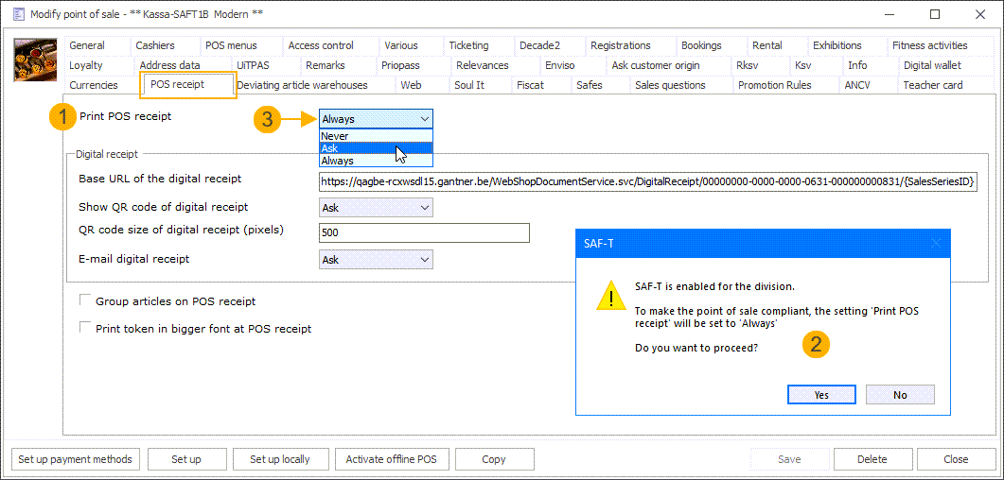Click Activate offline POS button
The image size is (1004, 480).
392,459
